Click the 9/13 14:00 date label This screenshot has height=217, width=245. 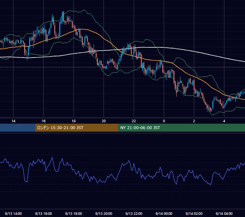(13, 213)
